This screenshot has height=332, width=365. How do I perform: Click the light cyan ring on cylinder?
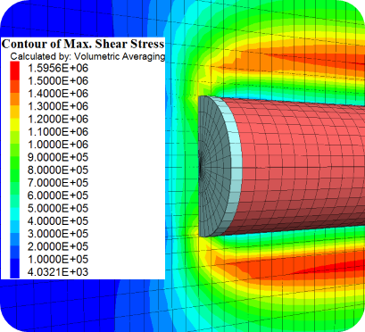pos(236,167)
